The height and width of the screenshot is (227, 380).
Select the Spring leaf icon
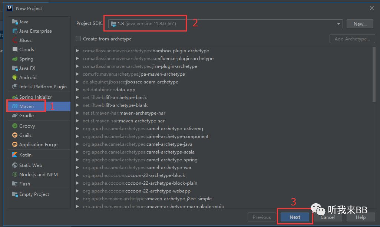point(15,59)
